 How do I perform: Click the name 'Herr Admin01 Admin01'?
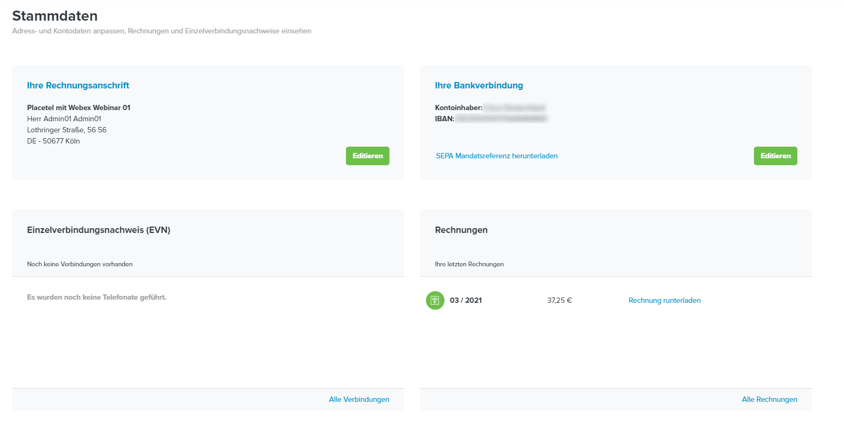pos(64,119)
